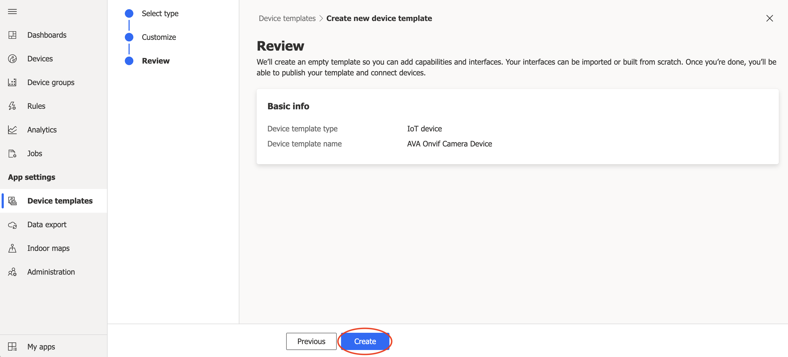Click the Devices icon in sidebar
The image size is (788, 357).
coord(13,58)
